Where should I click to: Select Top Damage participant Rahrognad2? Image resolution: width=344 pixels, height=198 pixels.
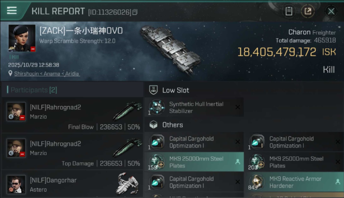click(x=72, y=151)
